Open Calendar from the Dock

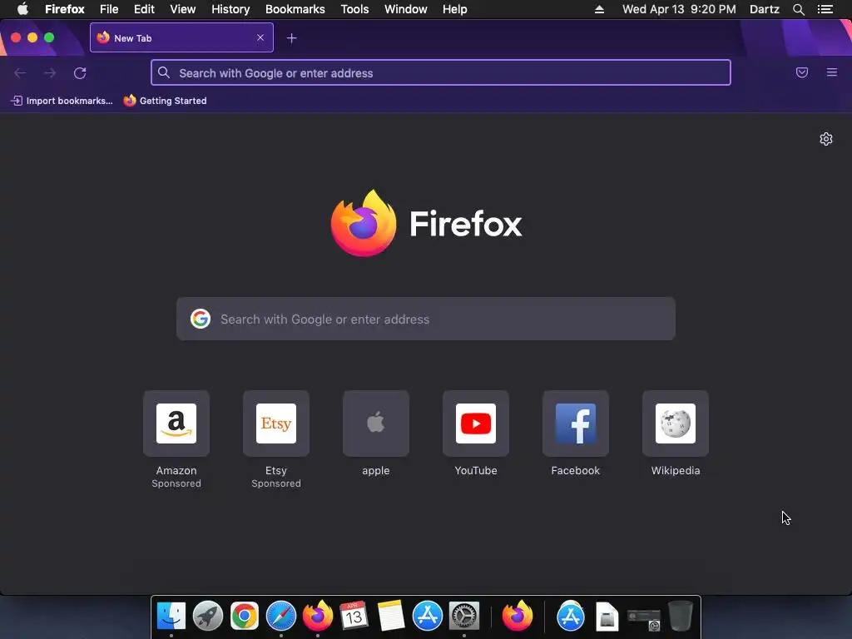(354, 616)
